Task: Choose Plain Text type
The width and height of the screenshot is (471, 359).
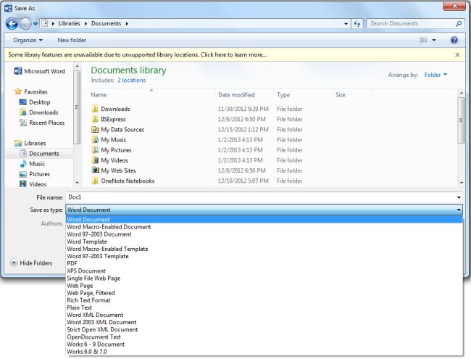Action: pos(264,308)
